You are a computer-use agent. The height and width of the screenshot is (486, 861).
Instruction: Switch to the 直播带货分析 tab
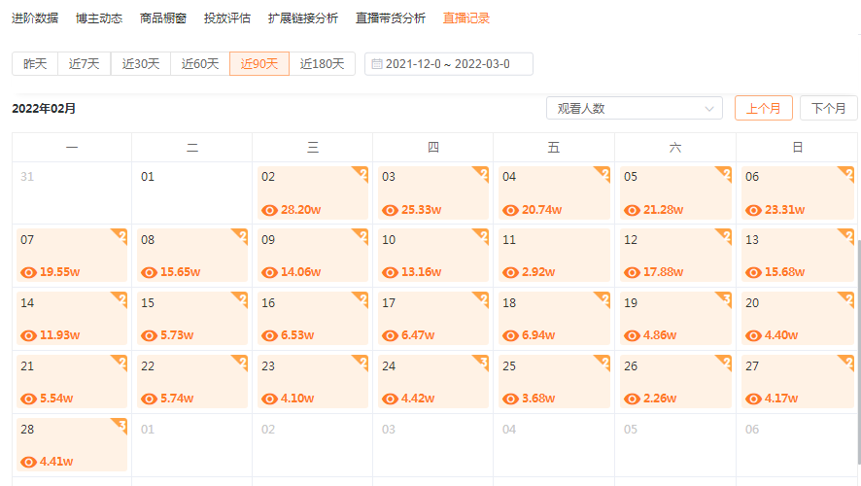391,18
